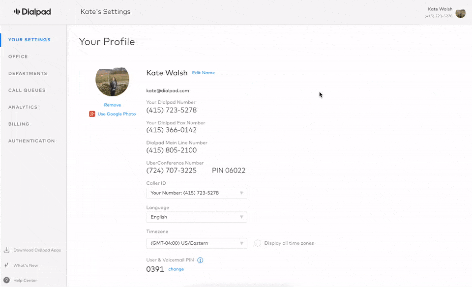This screenshot has height=287, width=472.
Task: Click Kate's Settings page title
Action: [x=105, y=12]
